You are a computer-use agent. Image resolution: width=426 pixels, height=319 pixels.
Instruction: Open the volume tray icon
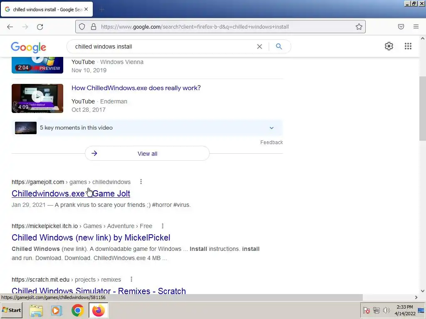point(386,310)
